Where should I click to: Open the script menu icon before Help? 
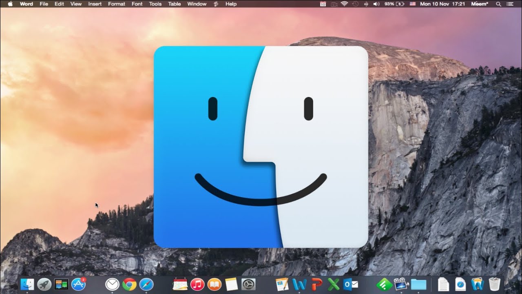pyautogui.click(x=216, y=4)
